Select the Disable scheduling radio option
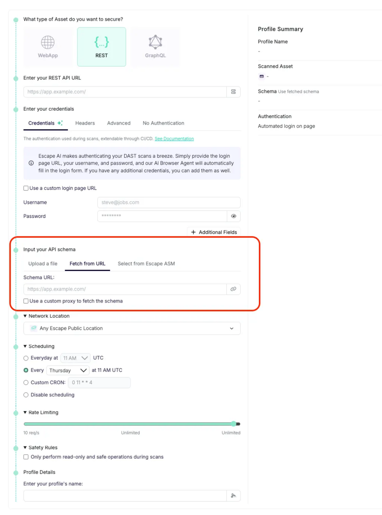The image size is (382, 515). pos(26,395)
